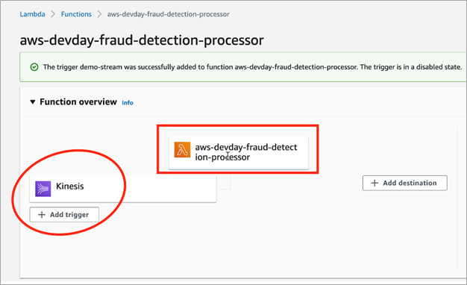Viewport: 467px width, 285px height.
Task: Open the Info link beside Function overview
Action: [x=128, y=103]
